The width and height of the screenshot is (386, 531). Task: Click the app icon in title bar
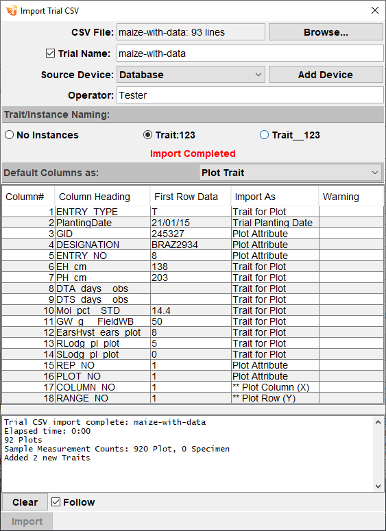[11, 10]
